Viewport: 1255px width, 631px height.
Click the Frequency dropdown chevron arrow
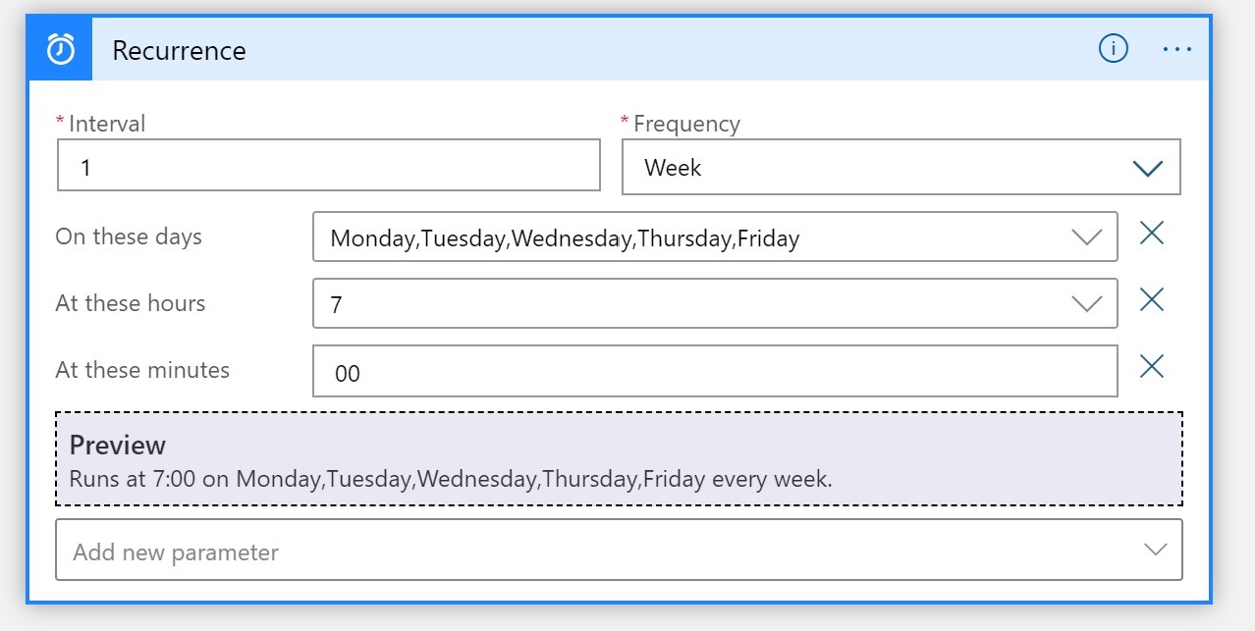tap(1147, 169)
